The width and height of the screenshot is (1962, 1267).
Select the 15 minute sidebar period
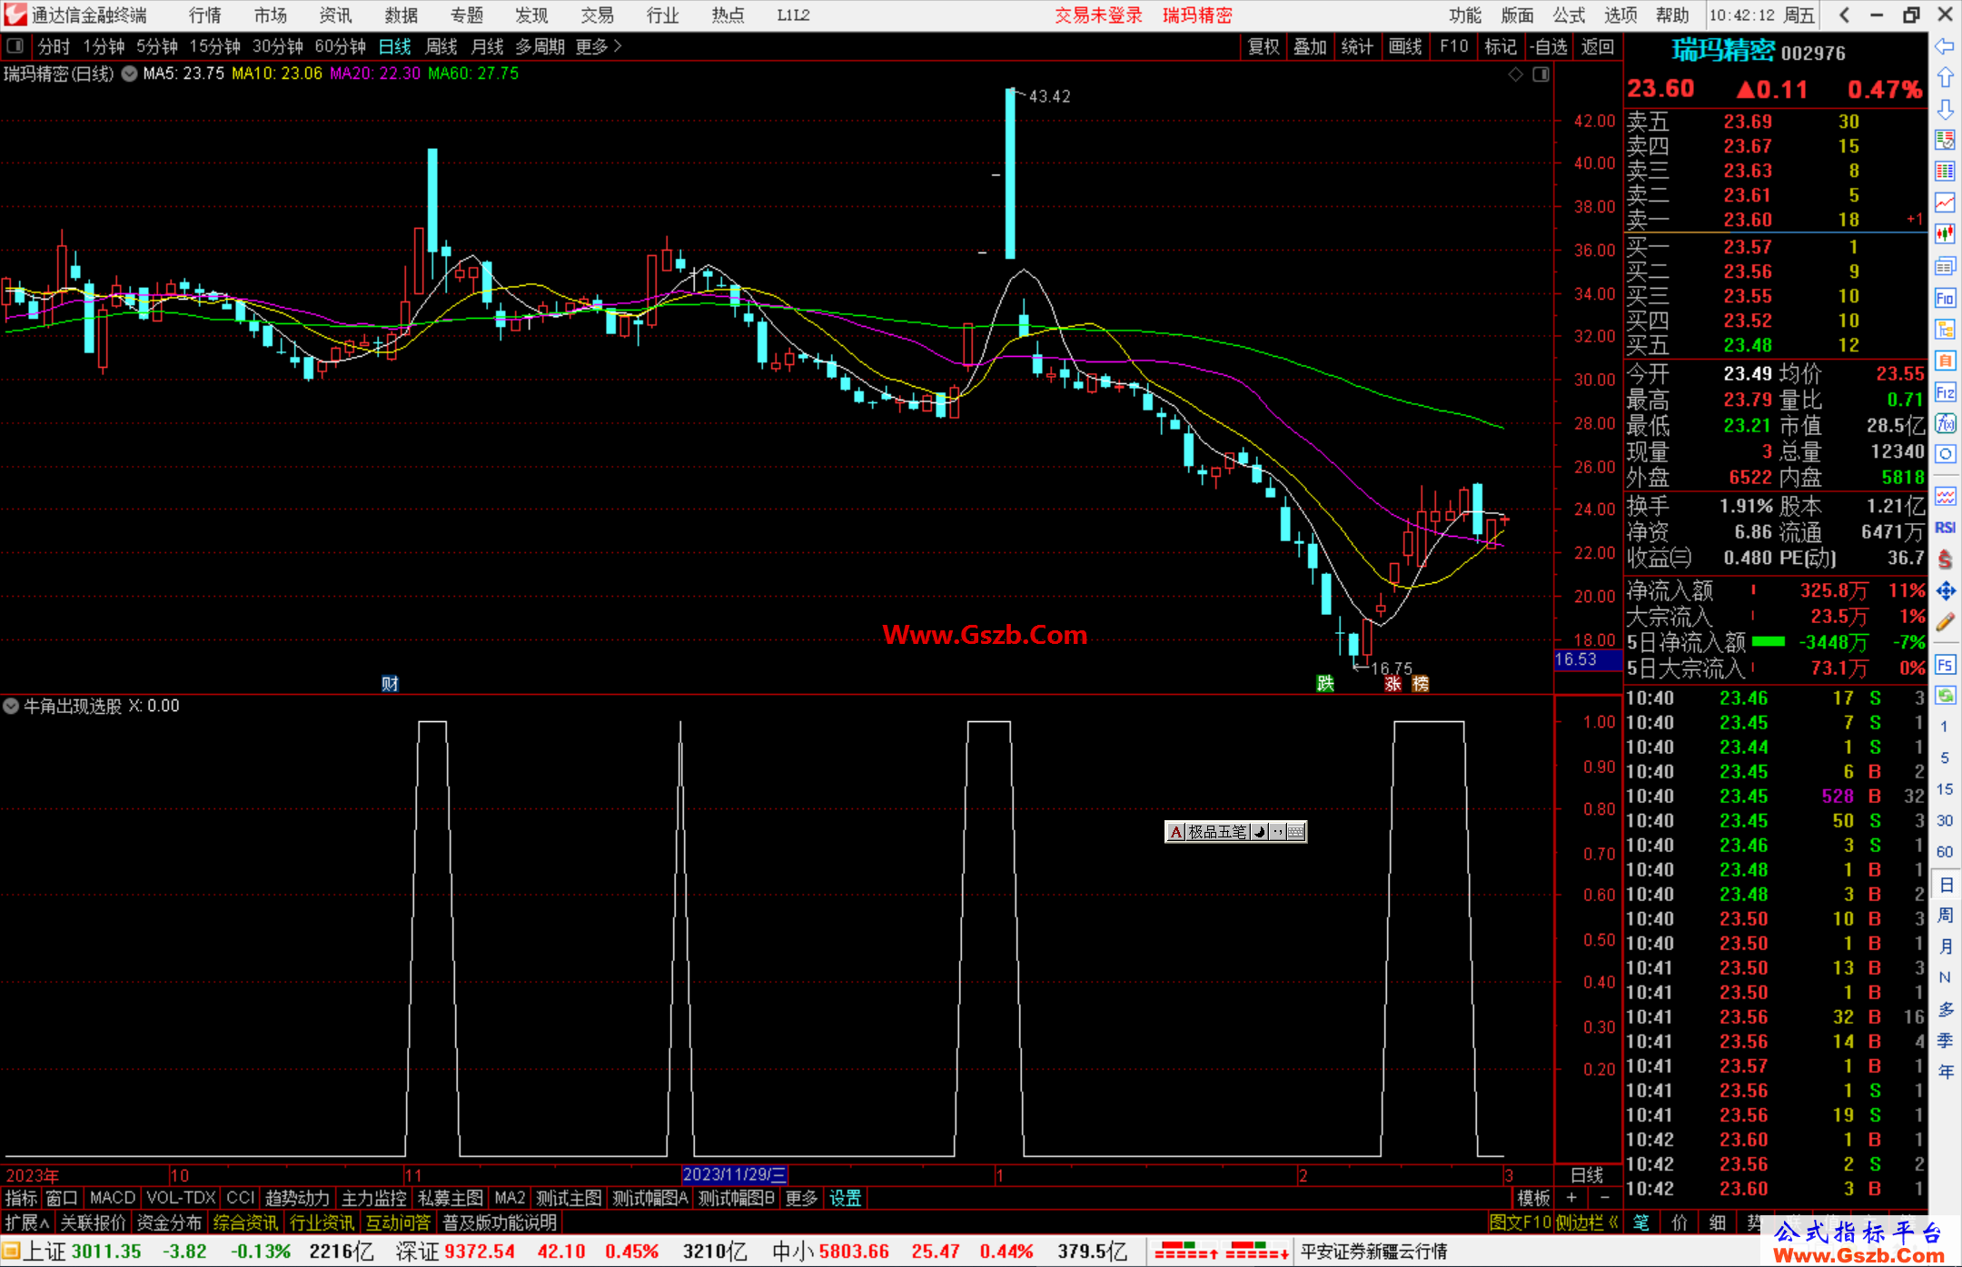(x=1945, y=788)
